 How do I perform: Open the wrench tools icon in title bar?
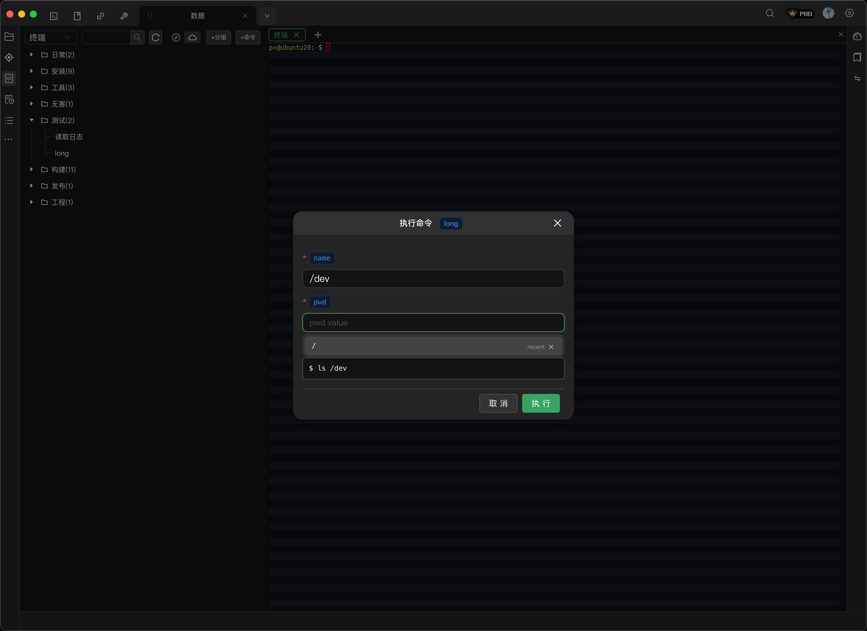(x=124, y=16)
